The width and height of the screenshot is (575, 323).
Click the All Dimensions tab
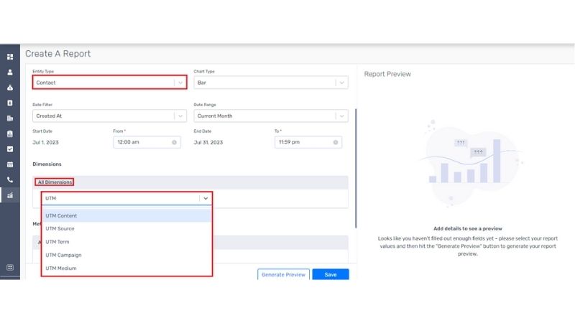coord(55,182)
